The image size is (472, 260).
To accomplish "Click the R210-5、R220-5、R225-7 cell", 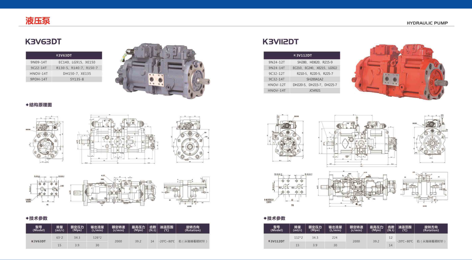I will (x=315, y=74).
